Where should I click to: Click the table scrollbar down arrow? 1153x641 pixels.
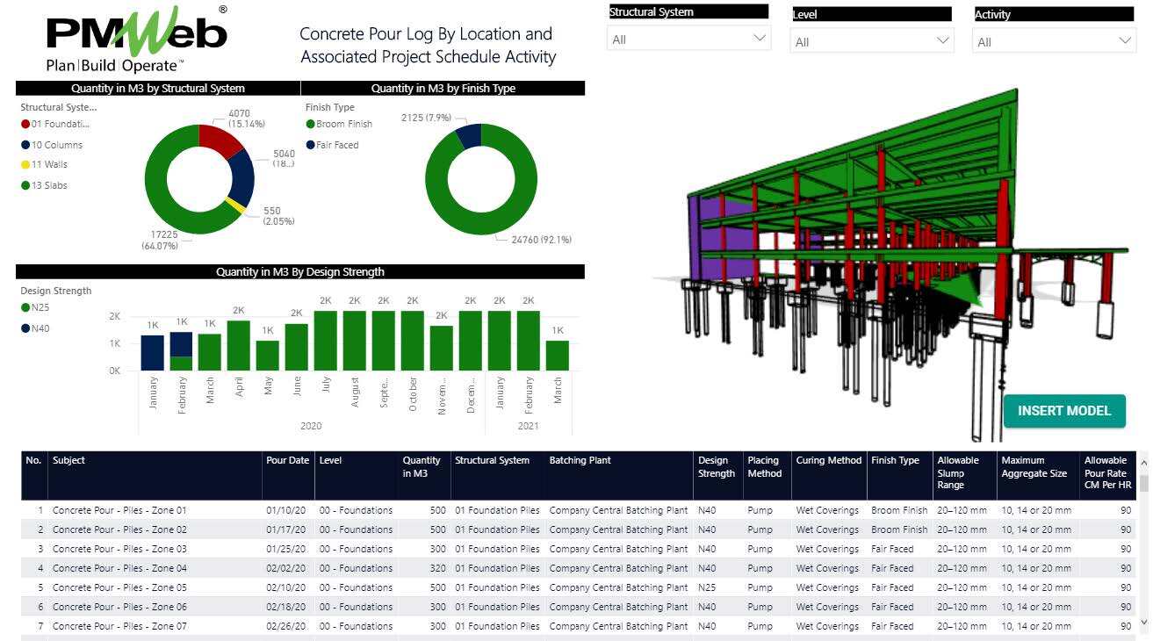1142,622
